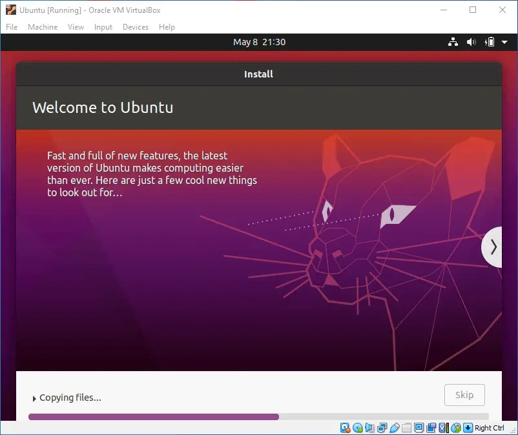Click the display settings status icon
518x435 pixels.
419,428
